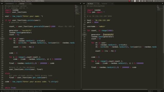Screen dimensions: 164x92
Task: Open the red recording indicator in system tray
Action: (129, 1)
